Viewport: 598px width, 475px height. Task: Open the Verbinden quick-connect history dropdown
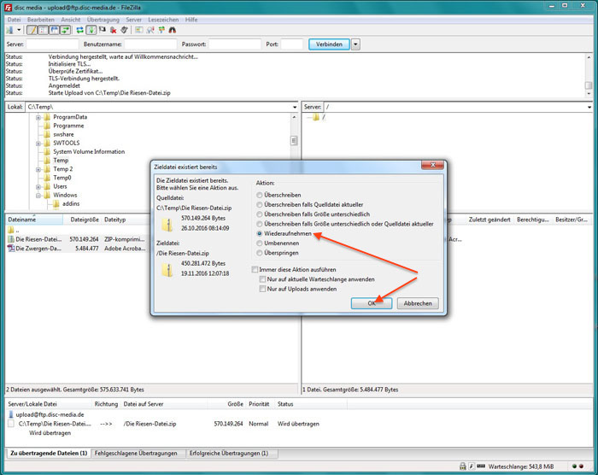coord(355,44)
